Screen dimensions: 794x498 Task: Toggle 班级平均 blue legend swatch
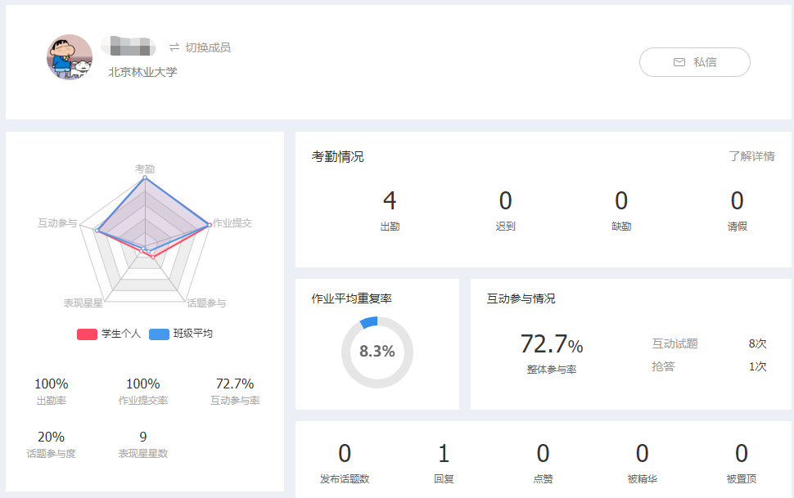(159, 334)
